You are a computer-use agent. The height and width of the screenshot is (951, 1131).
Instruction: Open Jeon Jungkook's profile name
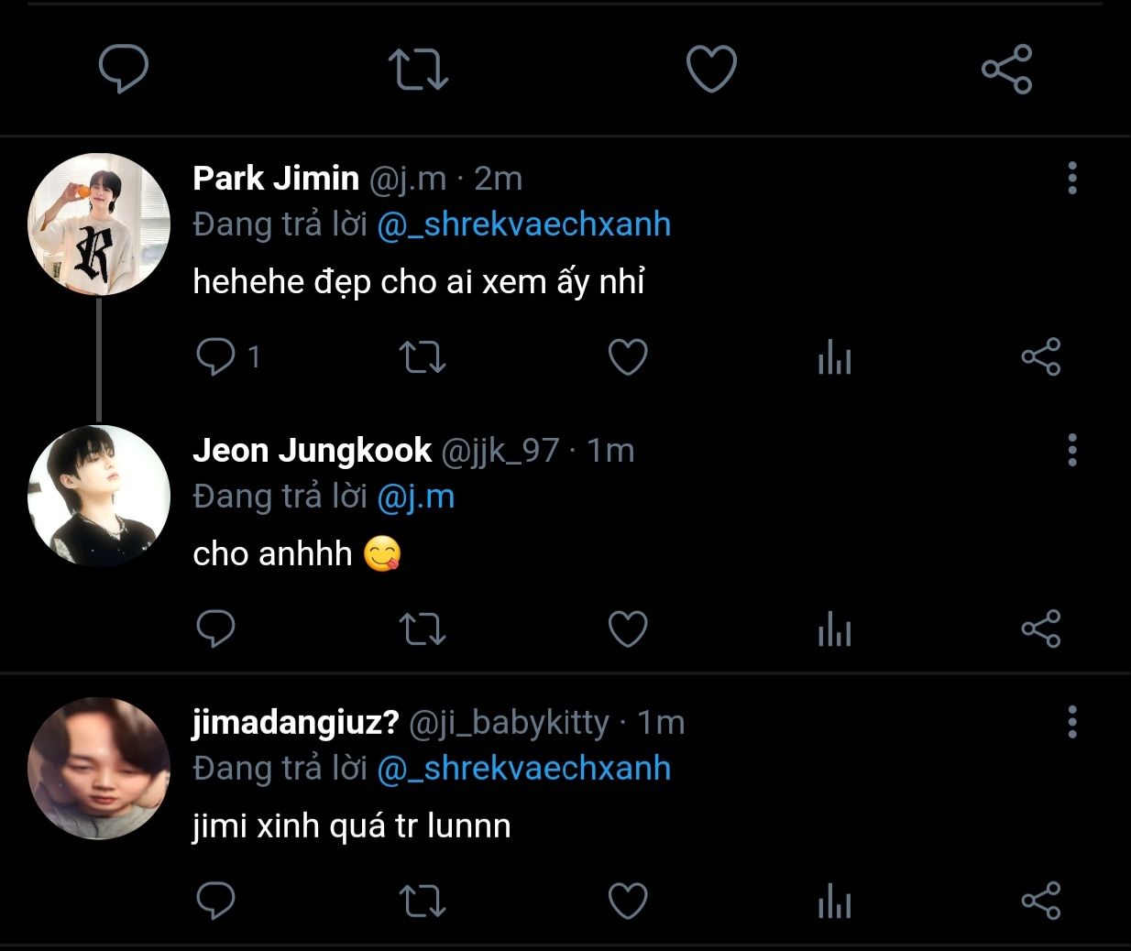[312, 450]
